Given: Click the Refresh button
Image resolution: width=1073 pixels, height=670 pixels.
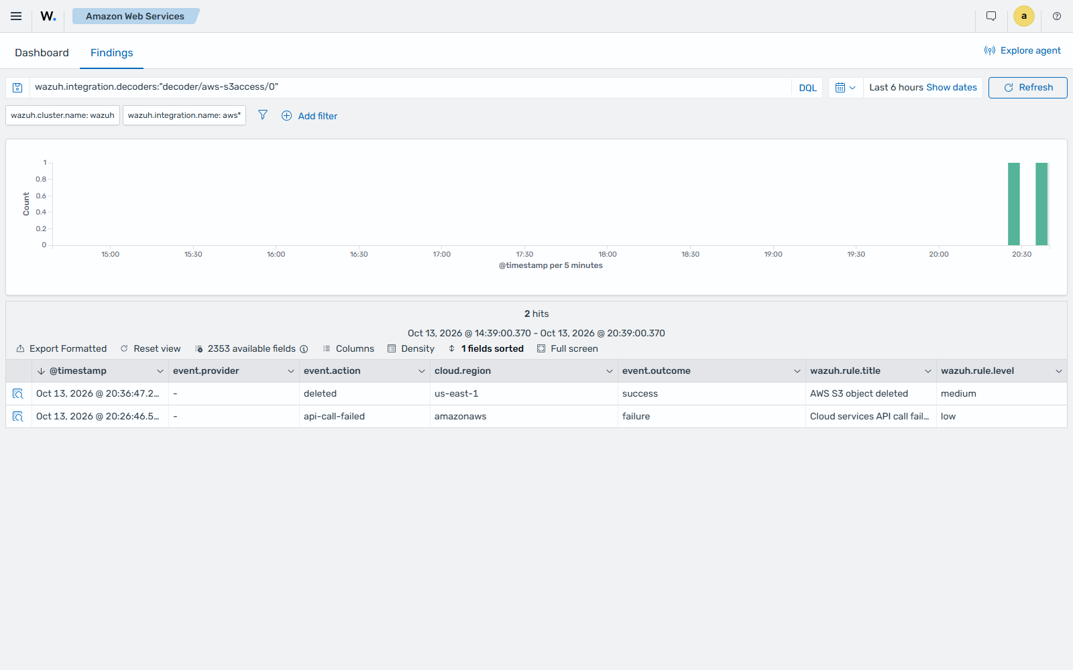Looking at the screenshot, I should point(1028,88).
